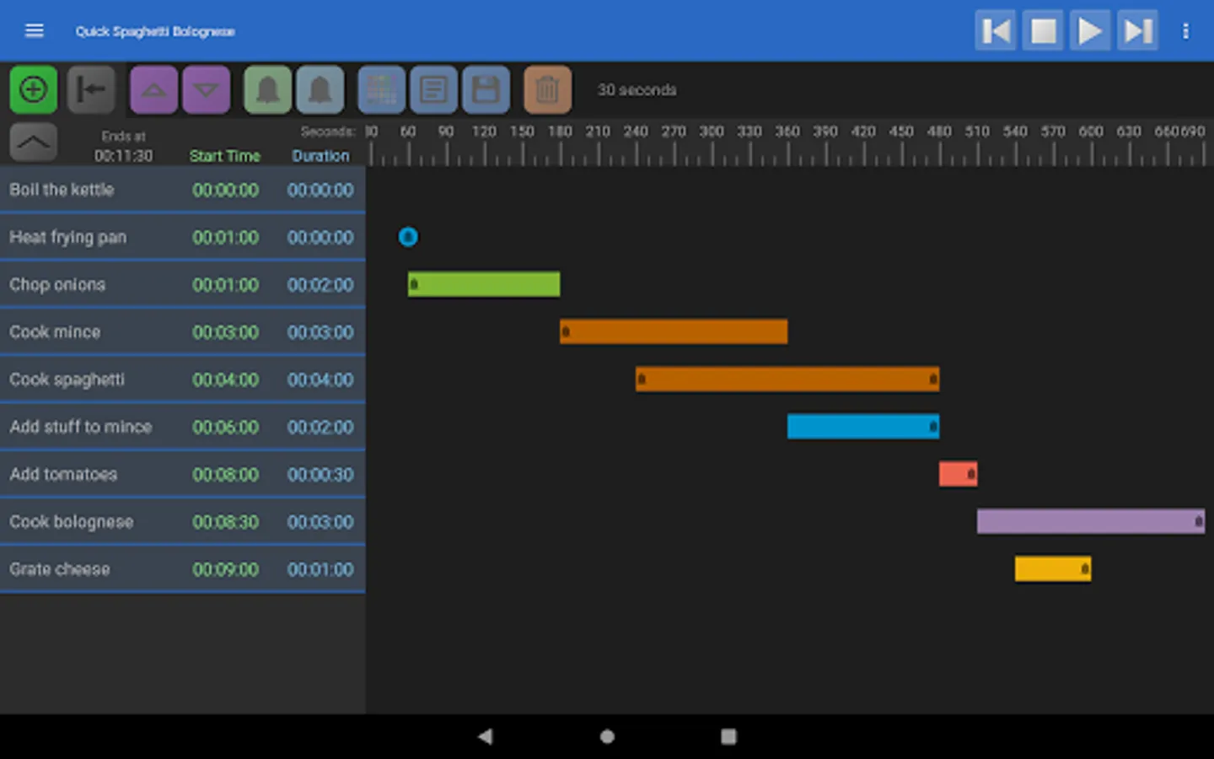Image resolution: width=1214 pixels, height=759 pixels.
Task: Select the orange Cook spaghetti bar
Action: [x=787, y=379]
